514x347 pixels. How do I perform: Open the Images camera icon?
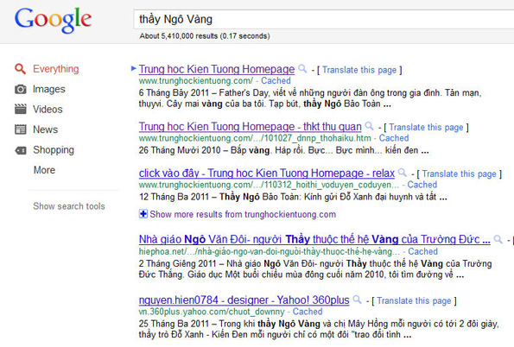click(x=21, y=89)
